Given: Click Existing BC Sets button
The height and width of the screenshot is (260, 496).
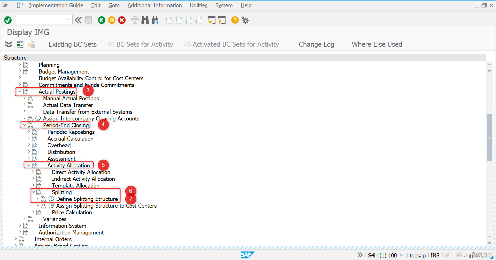Looking at the screenshot, I should click(73, 44).
